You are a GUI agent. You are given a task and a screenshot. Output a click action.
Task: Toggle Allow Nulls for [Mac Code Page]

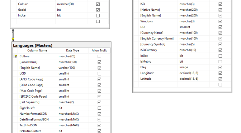tap(99, 91)
